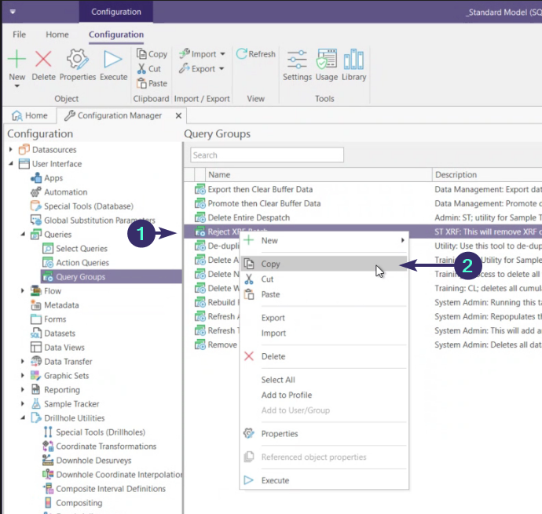Click the New object icon in ribbon
This screenshot has height=514, width=542.
click(17, 60)
